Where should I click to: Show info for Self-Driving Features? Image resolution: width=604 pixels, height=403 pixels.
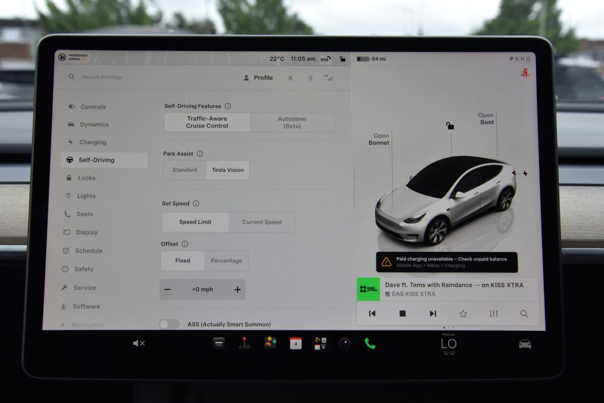(228, 106)
